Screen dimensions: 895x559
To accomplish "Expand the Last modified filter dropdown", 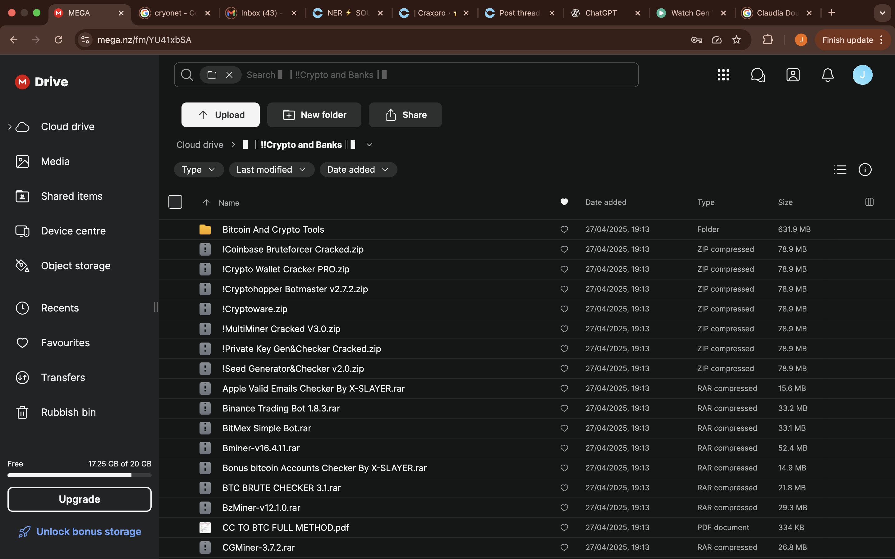I will (271, 170).
